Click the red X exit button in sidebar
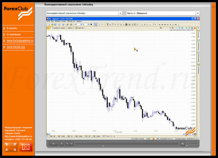This screenshot has height=158, width=218. [26, 147]
